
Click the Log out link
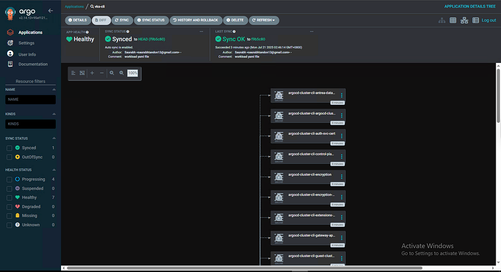(x=489, y=20)
